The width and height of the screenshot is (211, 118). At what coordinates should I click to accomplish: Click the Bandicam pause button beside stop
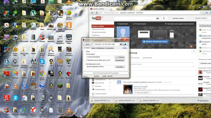point(121,44)
